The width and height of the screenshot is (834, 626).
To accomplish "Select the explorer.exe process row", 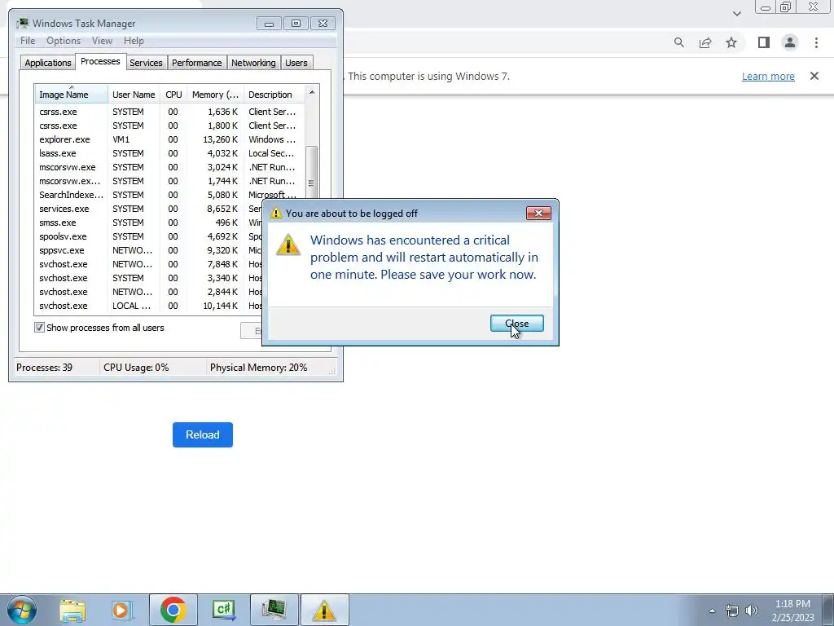I will click(169, 139).
